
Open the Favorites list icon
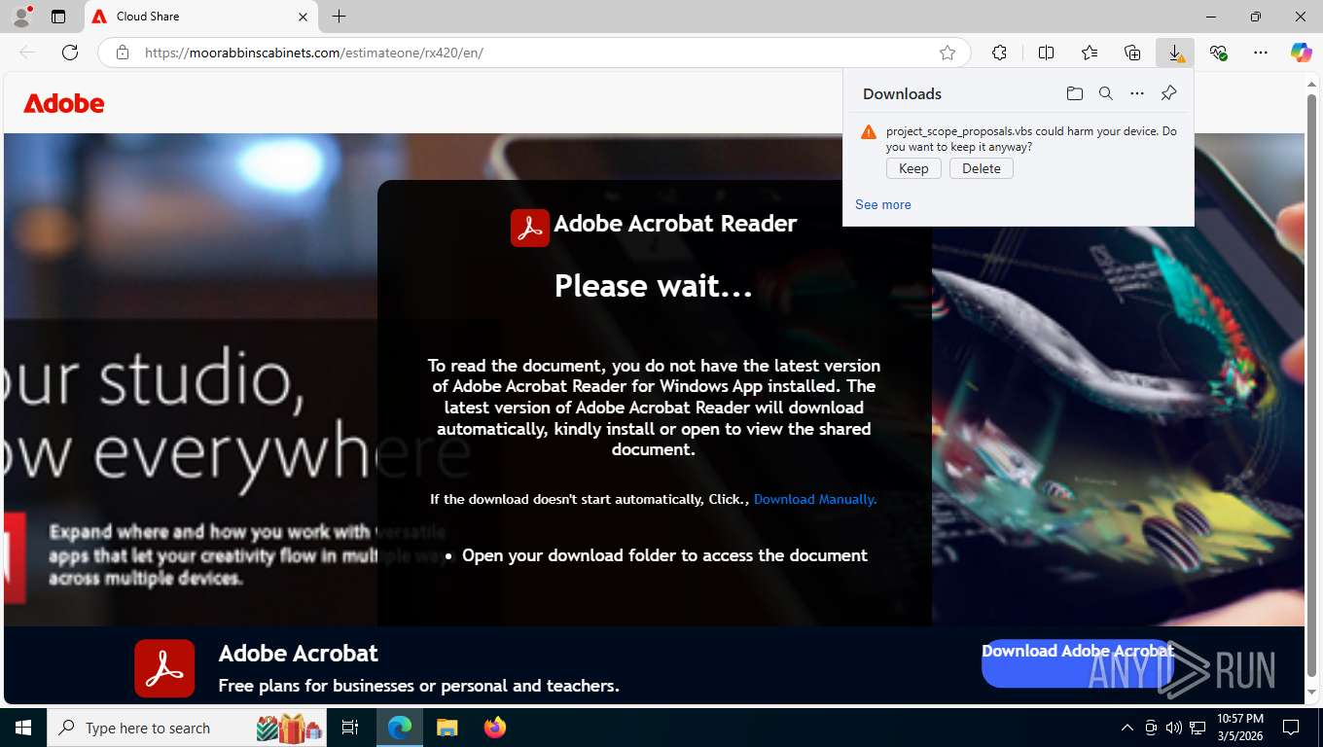(1090, 53)
